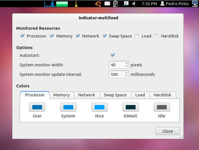Click the magnifier search indicator in panel
This screenshot has height=150, width=199.
(x=126, y=4)
